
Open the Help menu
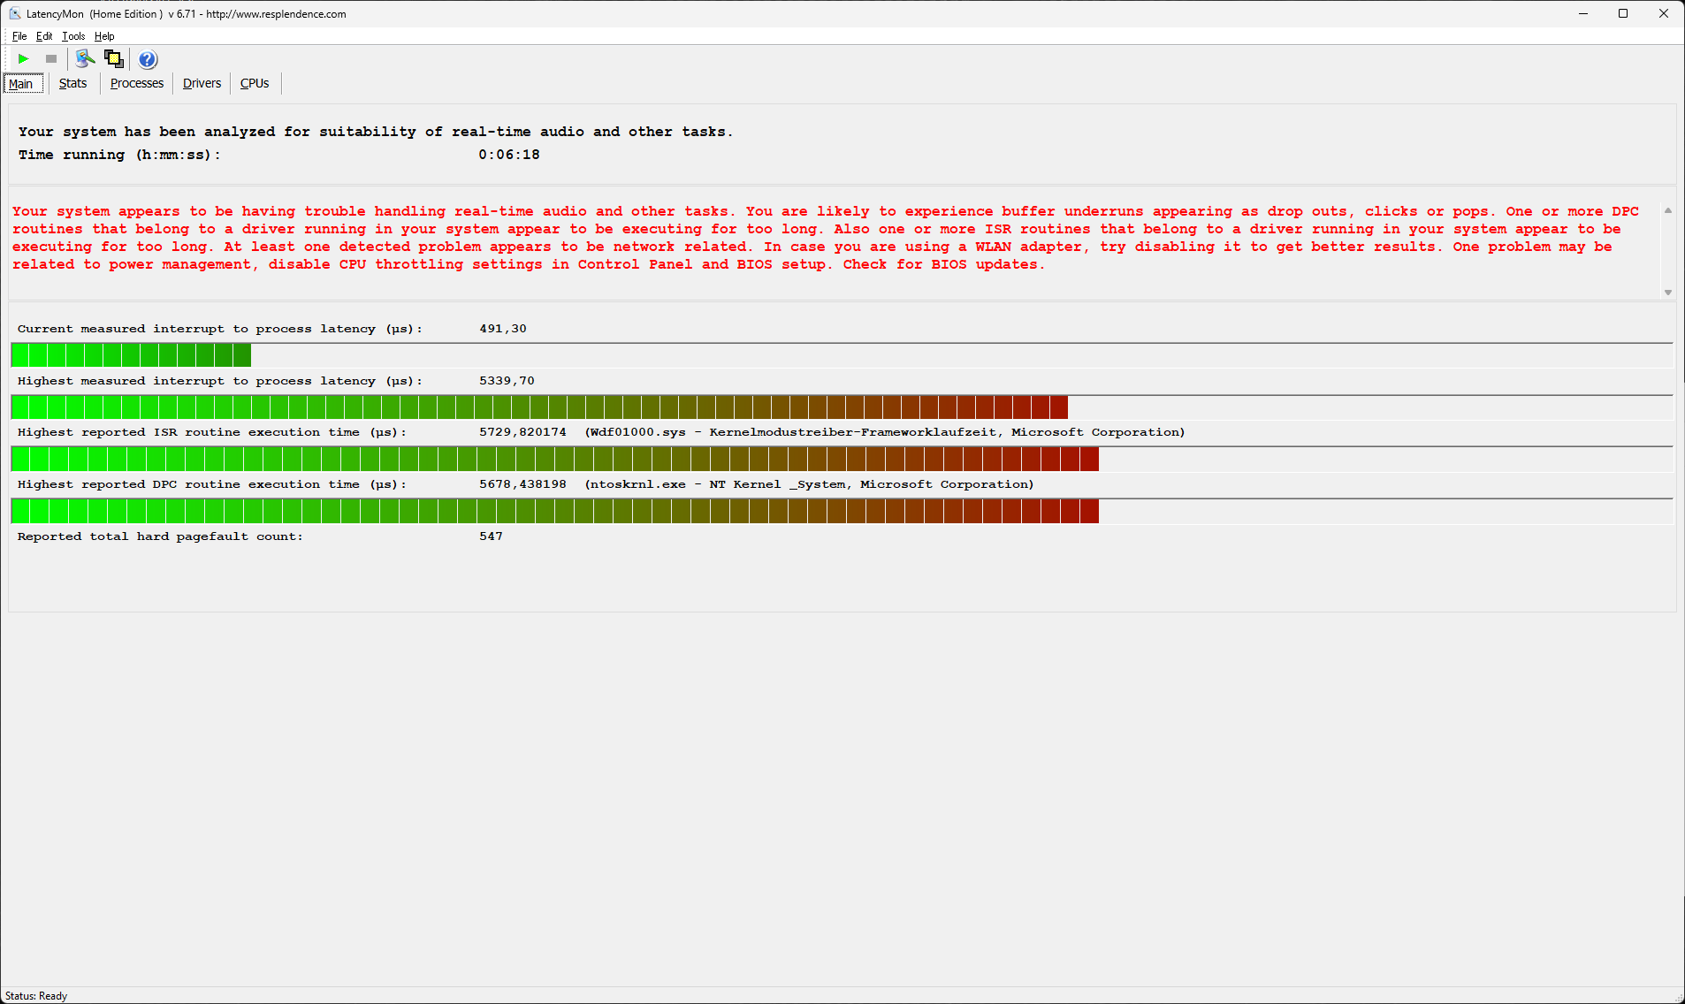pyautogui.click(x=104, y=36)
